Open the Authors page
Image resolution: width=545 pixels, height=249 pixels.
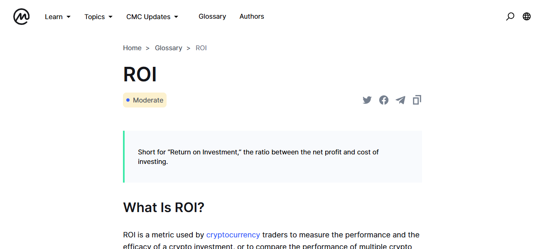coord(251,16)
